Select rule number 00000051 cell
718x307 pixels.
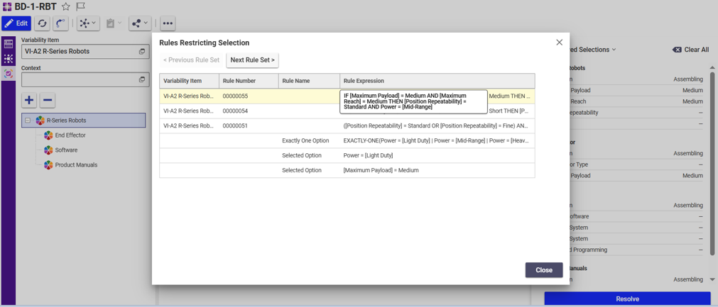[249, 125]
